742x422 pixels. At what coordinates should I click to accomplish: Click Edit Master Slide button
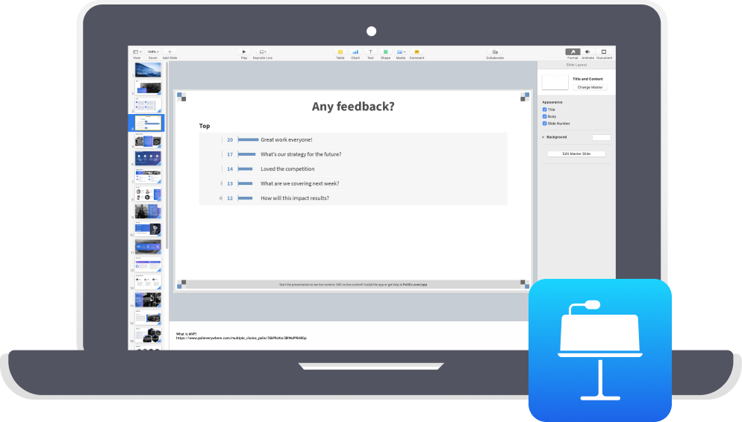click(x=576, y=154)
